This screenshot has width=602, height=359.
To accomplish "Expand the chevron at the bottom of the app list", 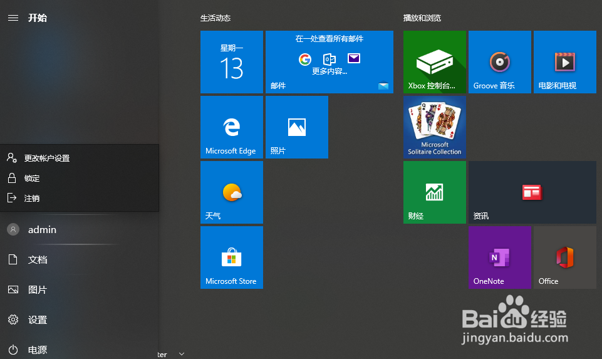I will 182,353.
